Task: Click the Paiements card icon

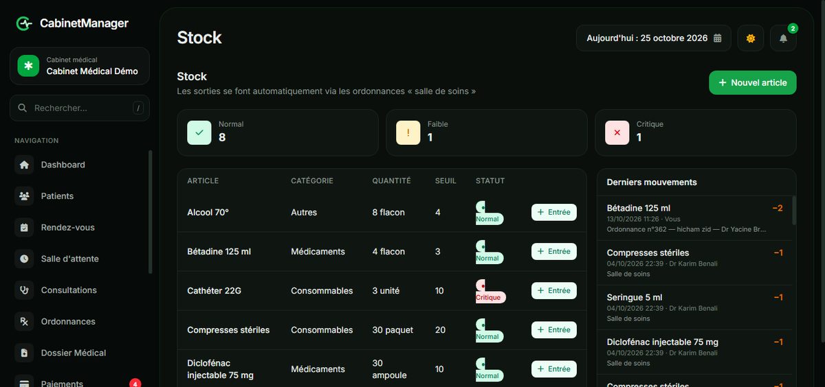Action: point(25,383)
